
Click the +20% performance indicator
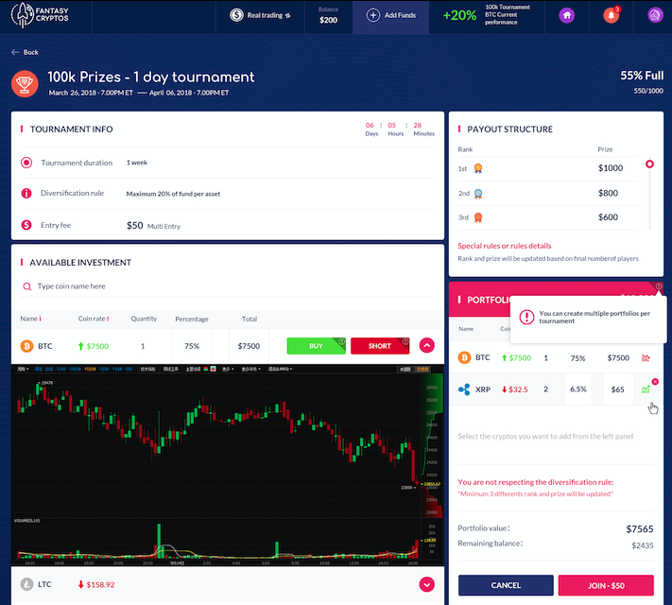click(x=459, y=15)
